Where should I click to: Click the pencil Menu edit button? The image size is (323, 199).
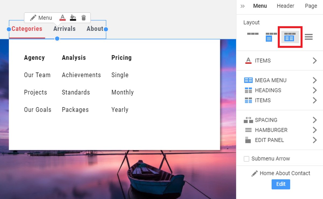41,18
